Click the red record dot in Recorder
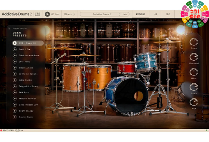Screen dimensions: 209x142 click(x=1, y=130)
